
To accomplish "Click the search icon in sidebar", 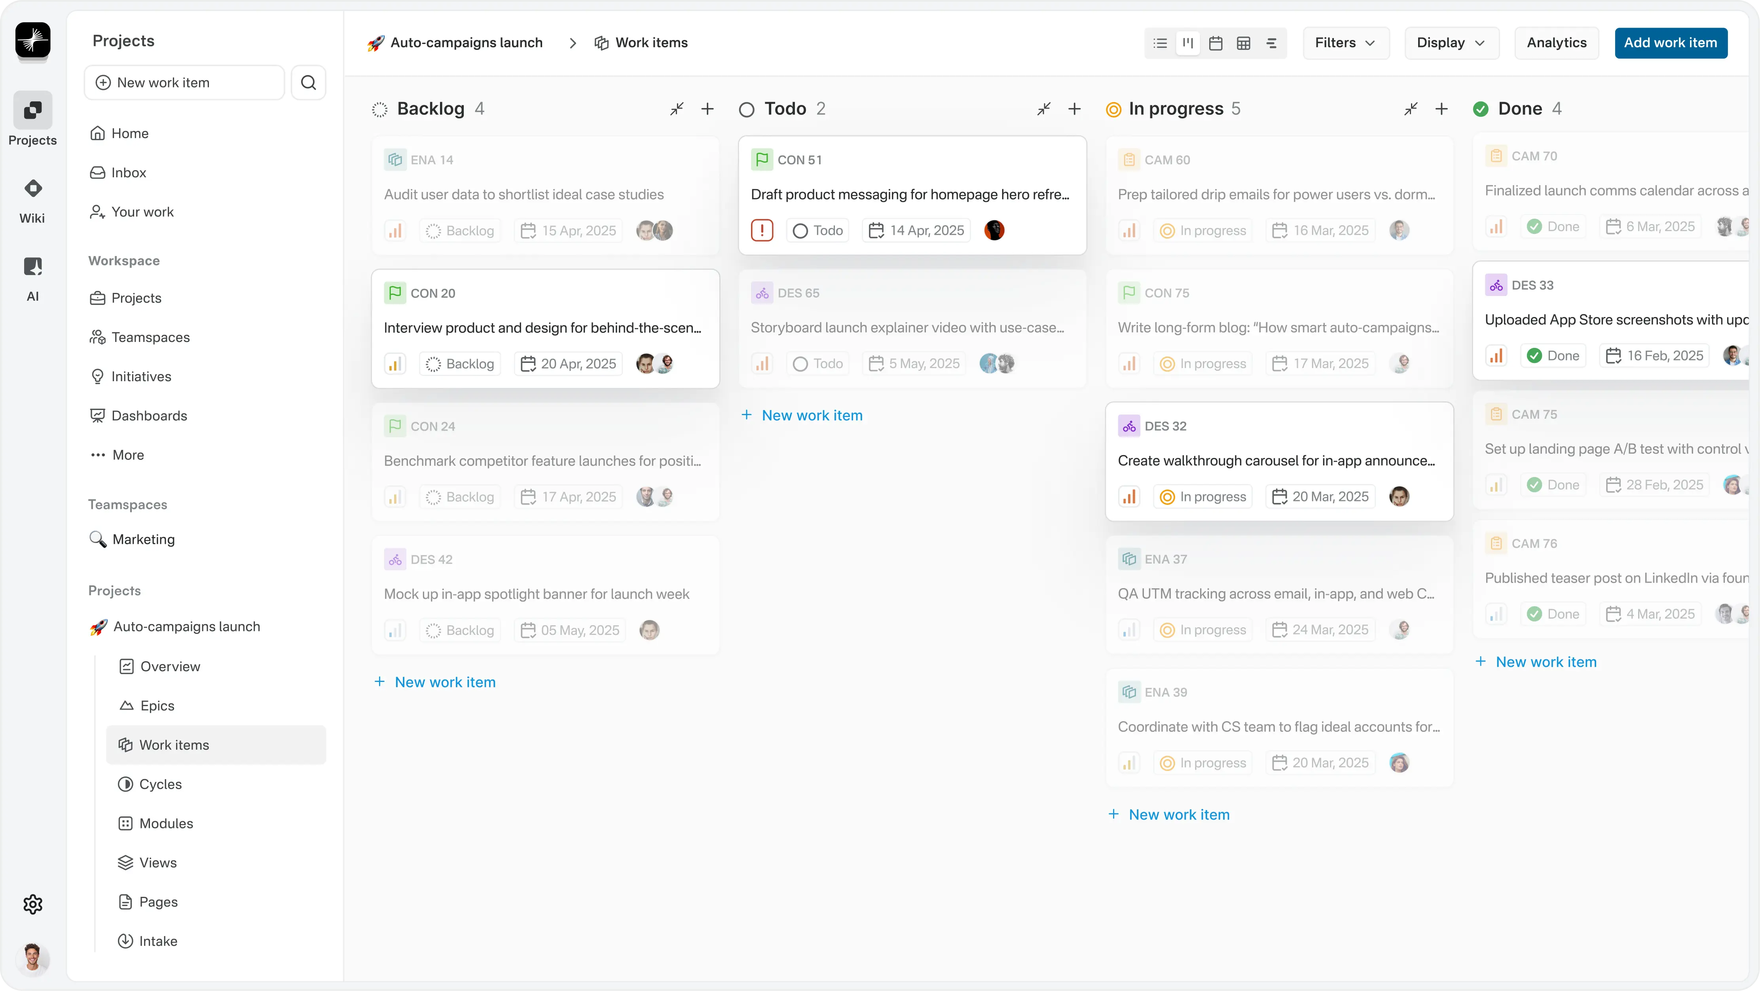I will (308, 83).
